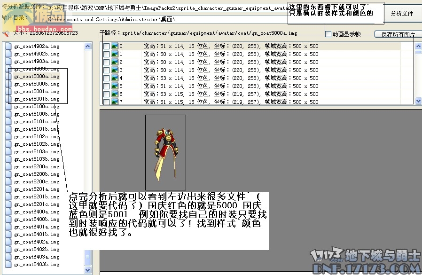Click frame list scrollbar up arrow
This screenshot has width=422, height=275.
419,46
